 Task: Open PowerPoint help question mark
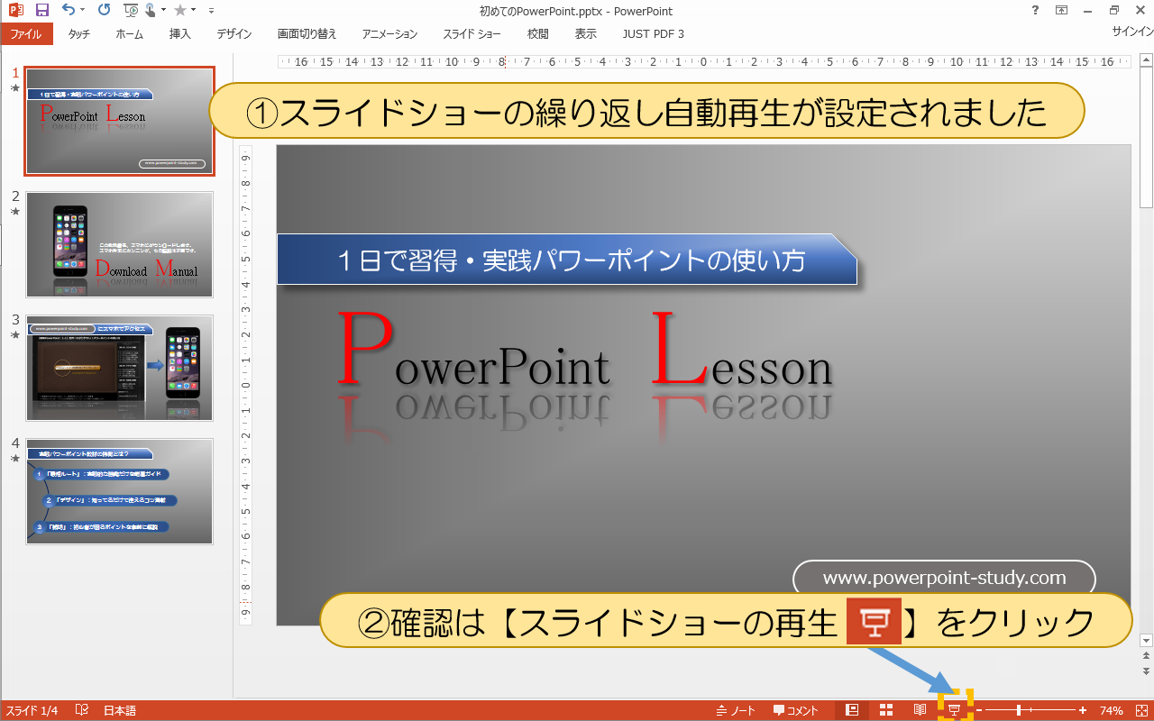(x=1034, y=11)
